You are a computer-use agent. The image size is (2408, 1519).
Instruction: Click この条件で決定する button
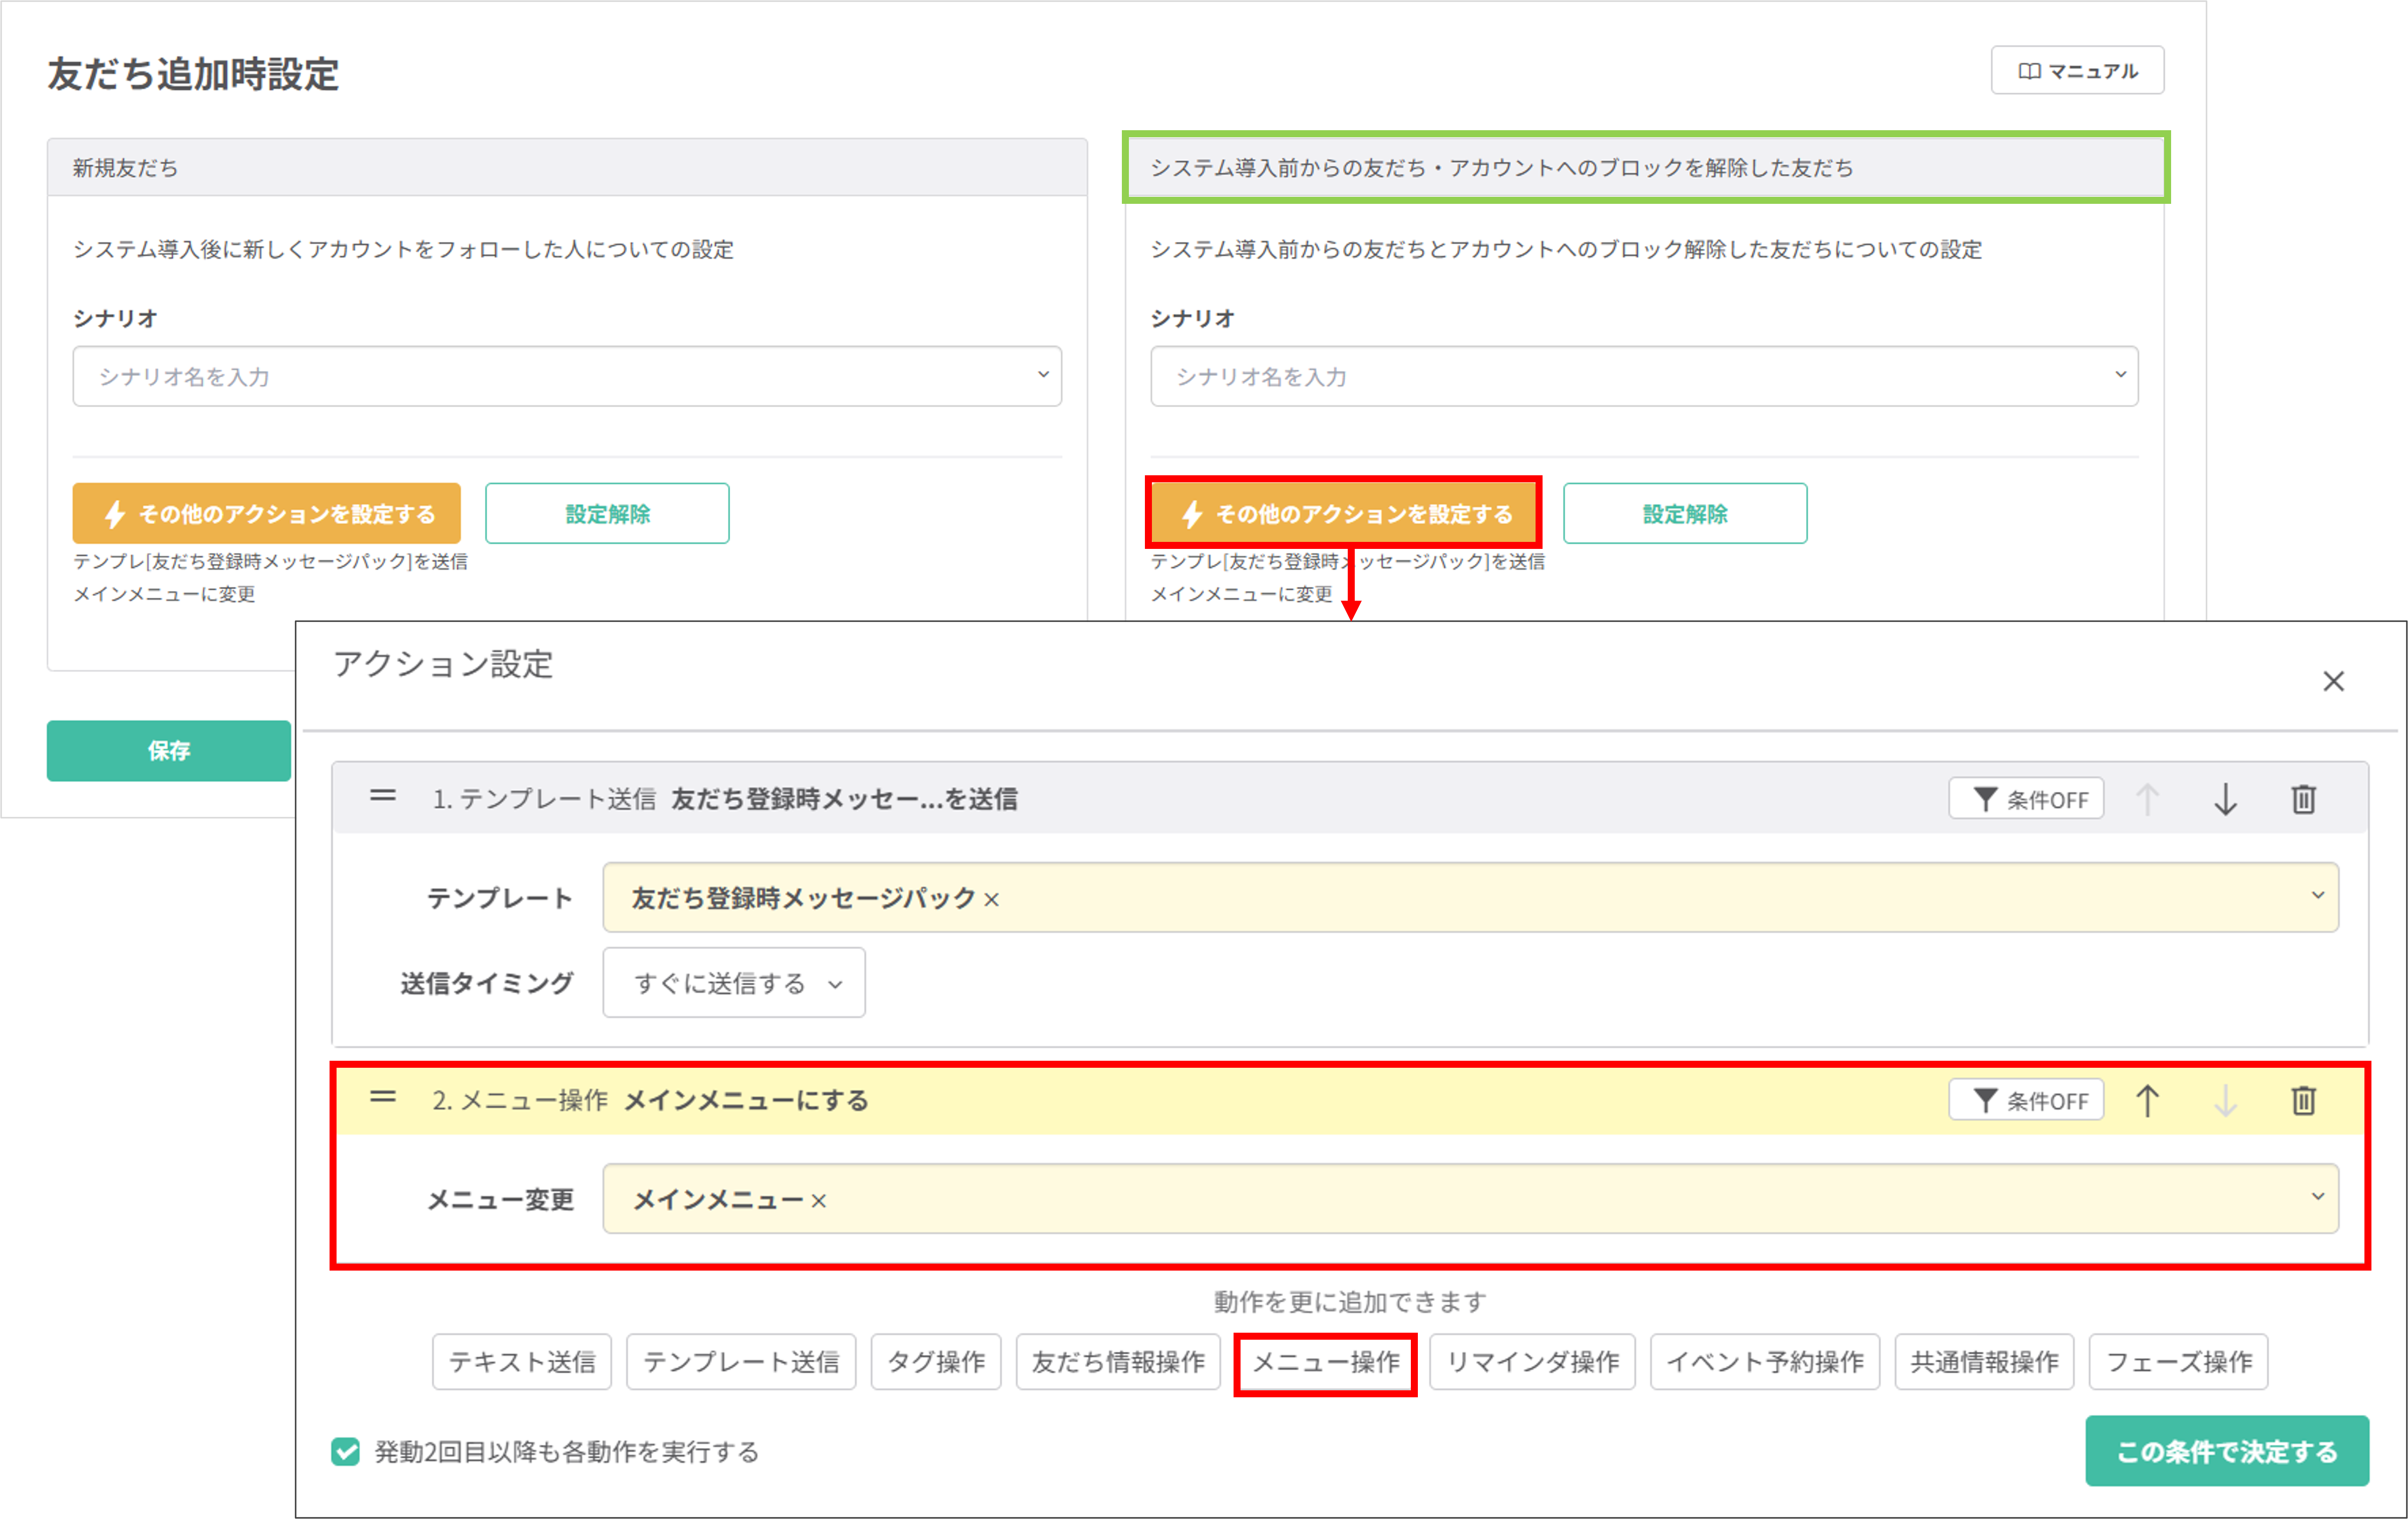2227,1451
